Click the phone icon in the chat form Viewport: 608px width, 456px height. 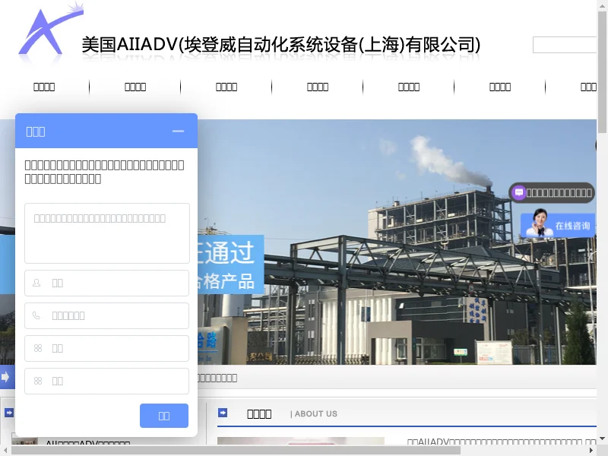36,315
